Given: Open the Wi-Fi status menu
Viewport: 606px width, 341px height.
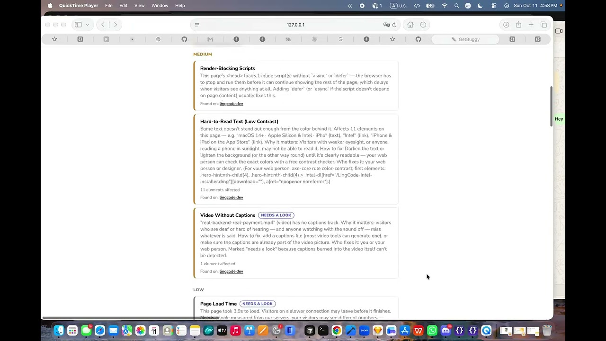Looking at the screenshot, I should click(x=445, y=6).
